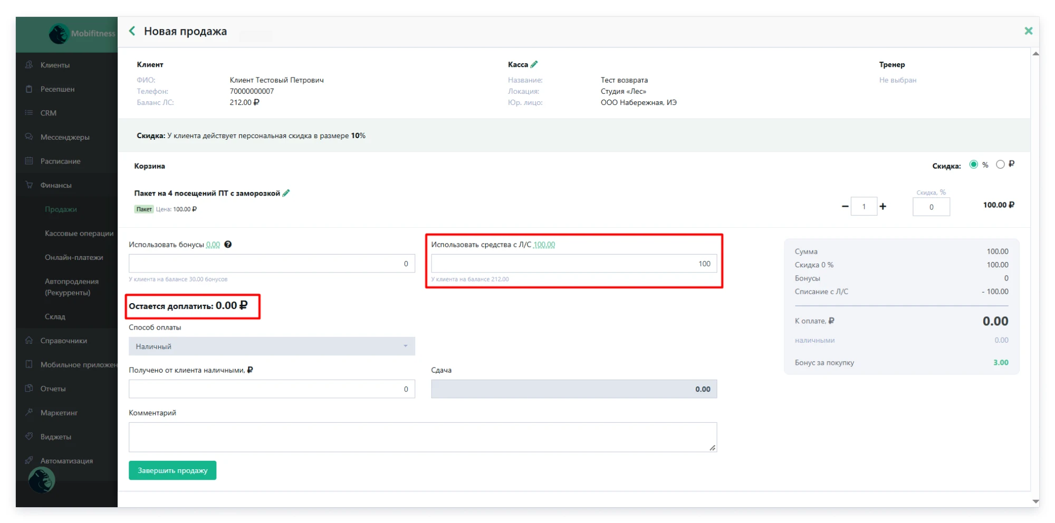Click the Расписание calendar icon
This screenshot has height=523, width=1055.
pyautogui.click(x=29, y=161)
